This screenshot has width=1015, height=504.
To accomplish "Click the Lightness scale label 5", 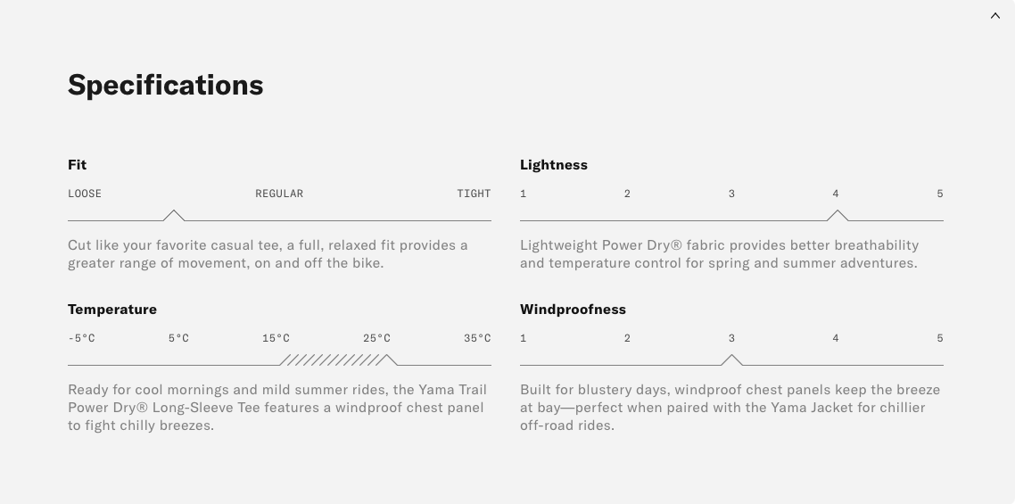I will coord(940,194).
